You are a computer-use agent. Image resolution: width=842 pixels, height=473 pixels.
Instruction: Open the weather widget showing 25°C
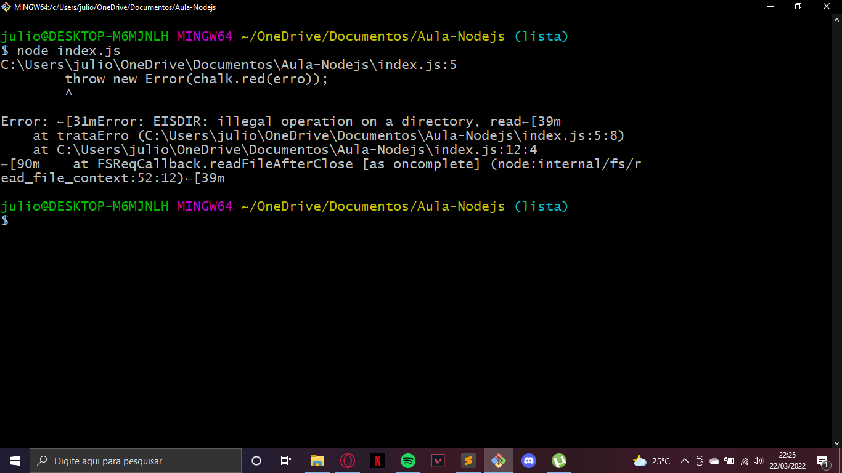click(x=652, y=461)
